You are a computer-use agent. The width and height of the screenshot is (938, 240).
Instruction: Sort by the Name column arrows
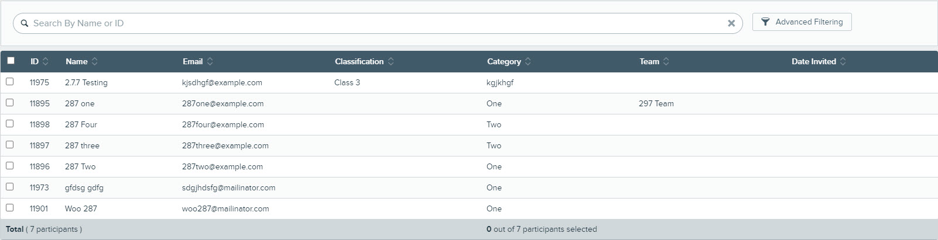coord(95,61)
